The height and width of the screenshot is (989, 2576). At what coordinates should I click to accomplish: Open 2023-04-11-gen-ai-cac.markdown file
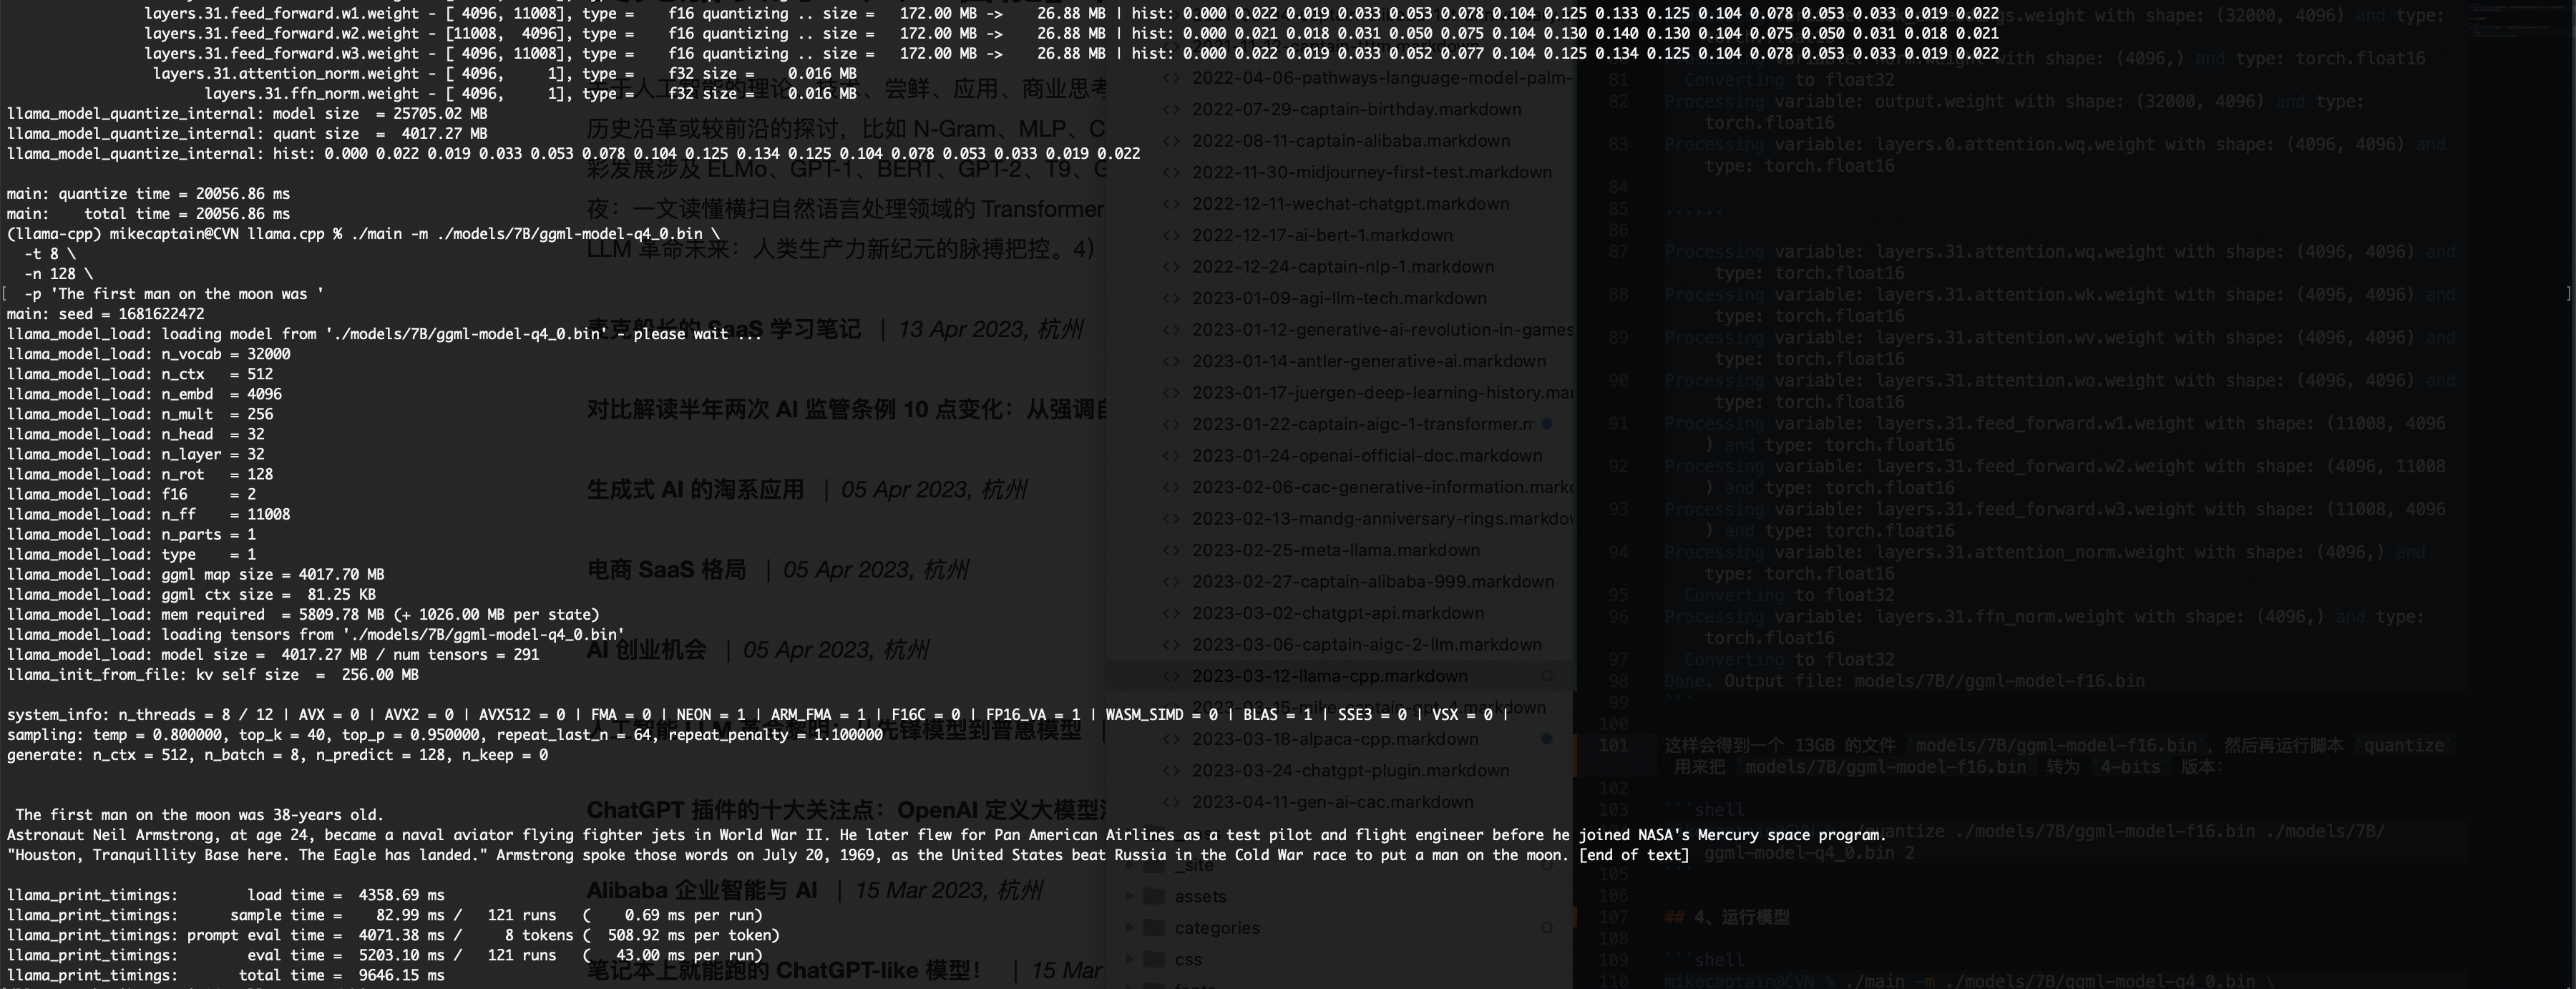[1333, 802]
